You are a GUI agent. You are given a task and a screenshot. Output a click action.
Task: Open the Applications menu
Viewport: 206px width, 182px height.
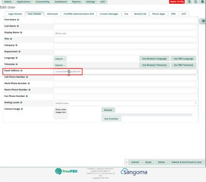(24, 2)
